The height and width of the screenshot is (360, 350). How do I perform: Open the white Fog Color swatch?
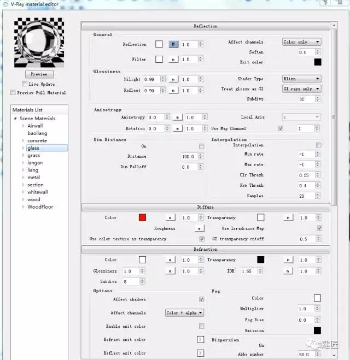coord(317,298)
